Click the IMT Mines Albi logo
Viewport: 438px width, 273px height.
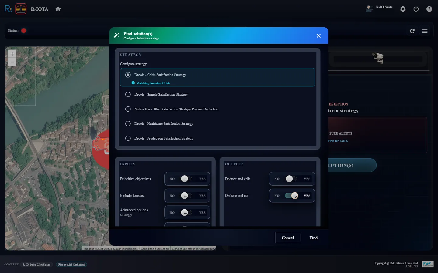tap(428, 265)
